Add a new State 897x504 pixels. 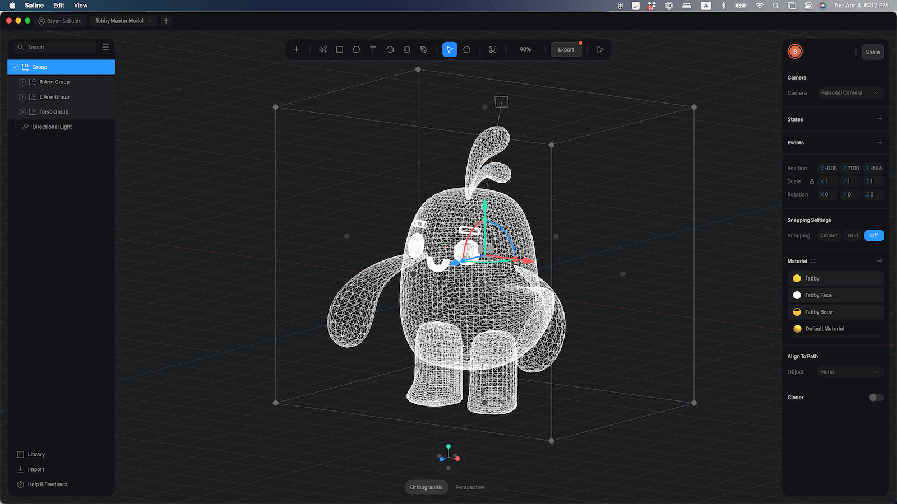[880, 119]
